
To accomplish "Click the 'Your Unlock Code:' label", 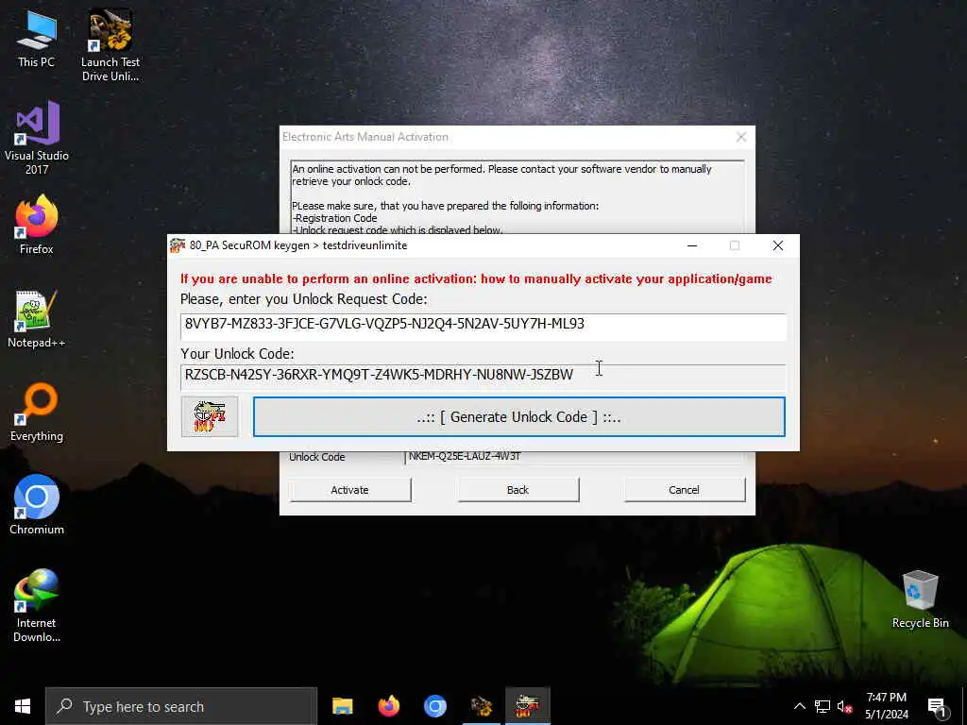I will pyautogui.click(x=237, y=354).
